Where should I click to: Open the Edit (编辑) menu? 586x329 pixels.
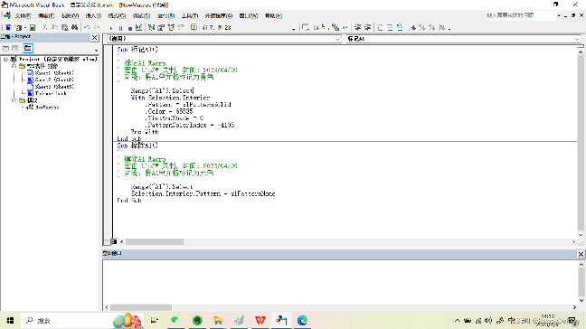click(x=46, y=15)
